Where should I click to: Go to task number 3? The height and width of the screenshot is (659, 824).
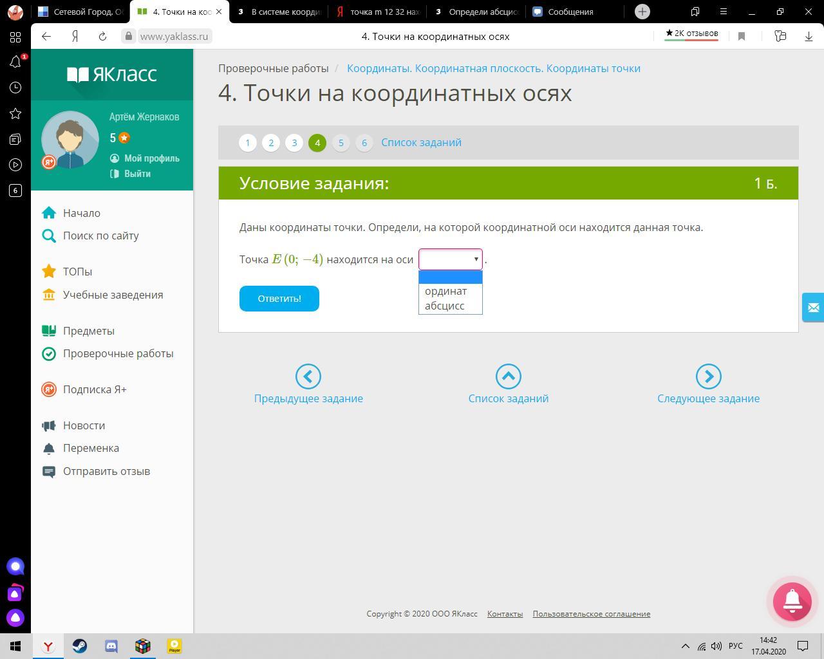tap(294, 143)
